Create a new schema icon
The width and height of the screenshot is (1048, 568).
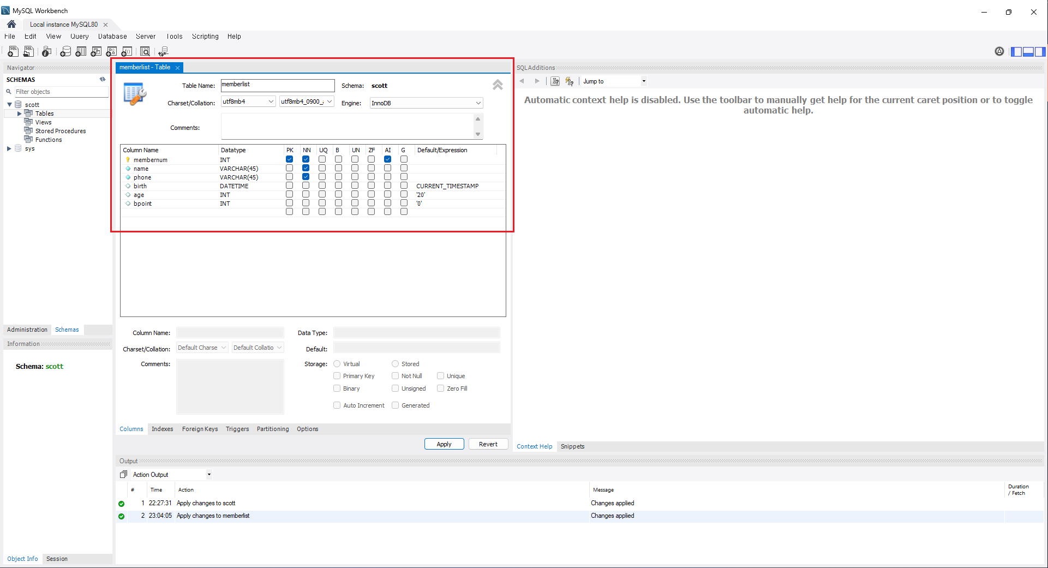tap(65, 51)
